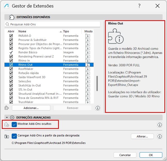
Task: Toggle the Rendering Piranesi canal Z checkbox
Action: pos(11,56)
